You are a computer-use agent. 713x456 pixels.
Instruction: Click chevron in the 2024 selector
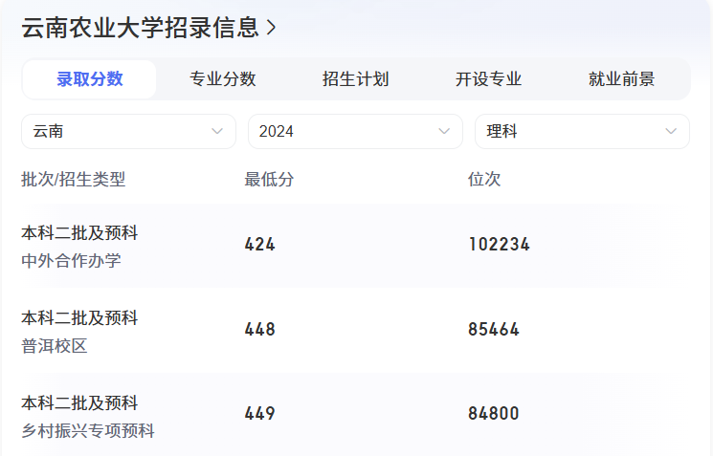pyautogui.click(x=444, y=131)
